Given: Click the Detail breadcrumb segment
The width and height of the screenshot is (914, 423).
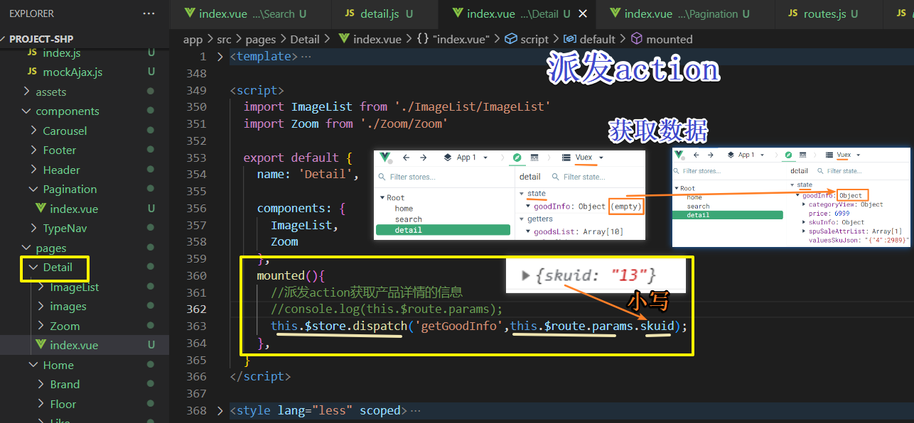Looking at the screenshot, I should point(306,40).
